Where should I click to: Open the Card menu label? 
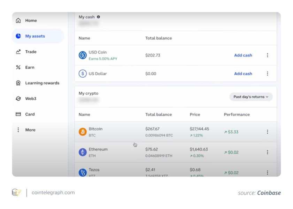coord(30,114)
